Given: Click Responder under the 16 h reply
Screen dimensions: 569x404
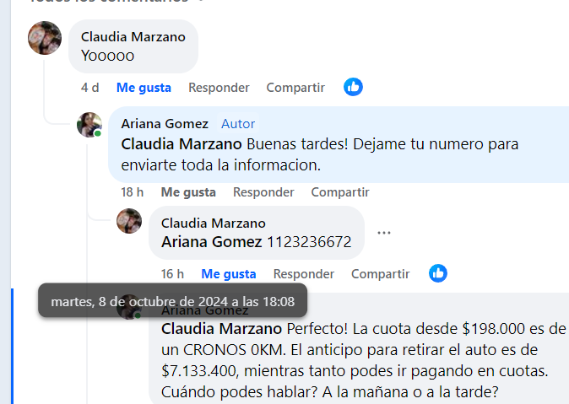Looking at the screenshot, I should coord(304,274).
